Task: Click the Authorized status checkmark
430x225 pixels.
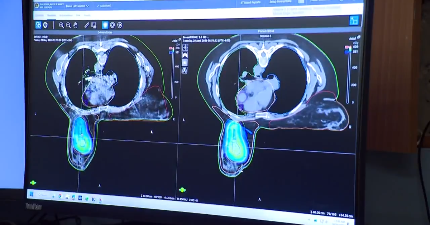Action: [97, 6]
